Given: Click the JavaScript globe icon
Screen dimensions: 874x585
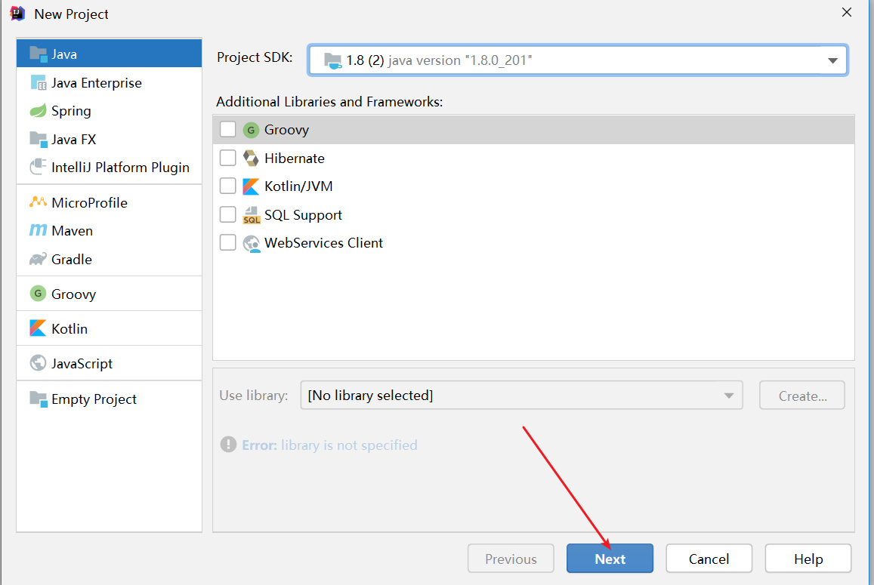Looking at the screenshot, I should [x=38, y=362].
